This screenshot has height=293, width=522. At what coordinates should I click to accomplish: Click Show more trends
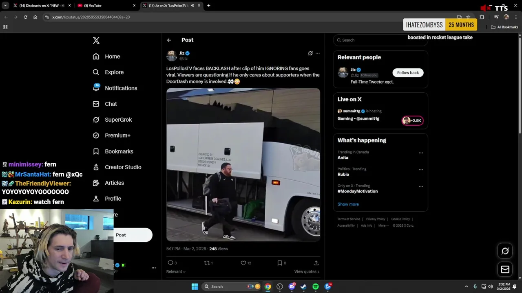[x=348, y=204]
